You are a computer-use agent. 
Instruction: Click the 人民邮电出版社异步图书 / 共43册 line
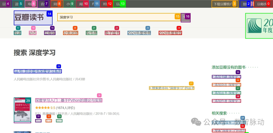50,79
